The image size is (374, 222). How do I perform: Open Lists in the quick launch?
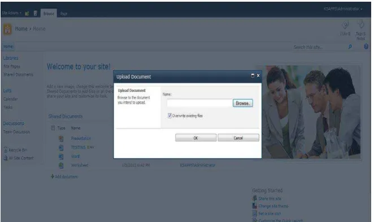coord(7,91)
